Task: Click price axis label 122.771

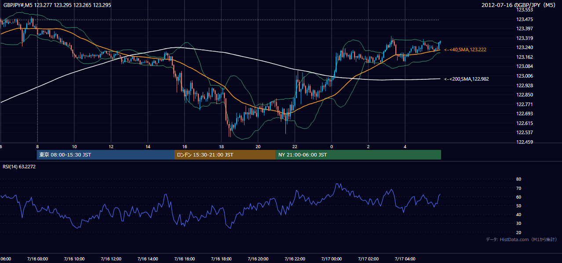Action: [524, 104]
